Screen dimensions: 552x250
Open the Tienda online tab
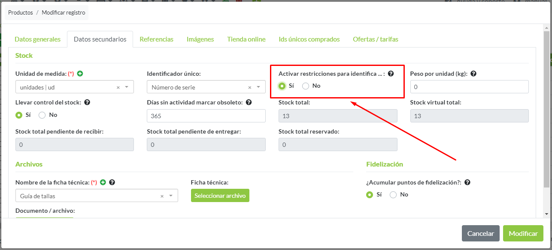coord(246,39)
